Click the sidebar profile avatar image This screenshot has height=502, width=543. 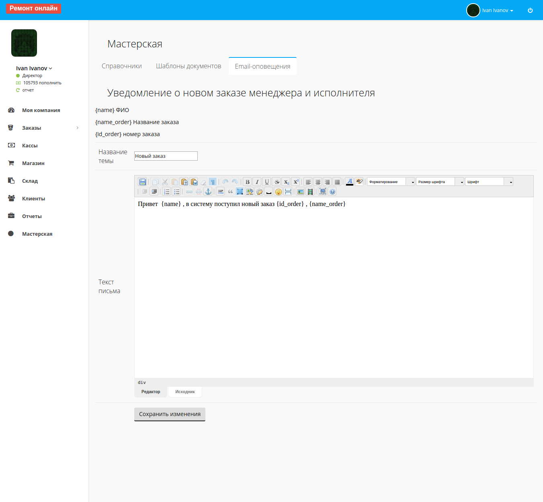pyautogui.click(x=24, y=43)
